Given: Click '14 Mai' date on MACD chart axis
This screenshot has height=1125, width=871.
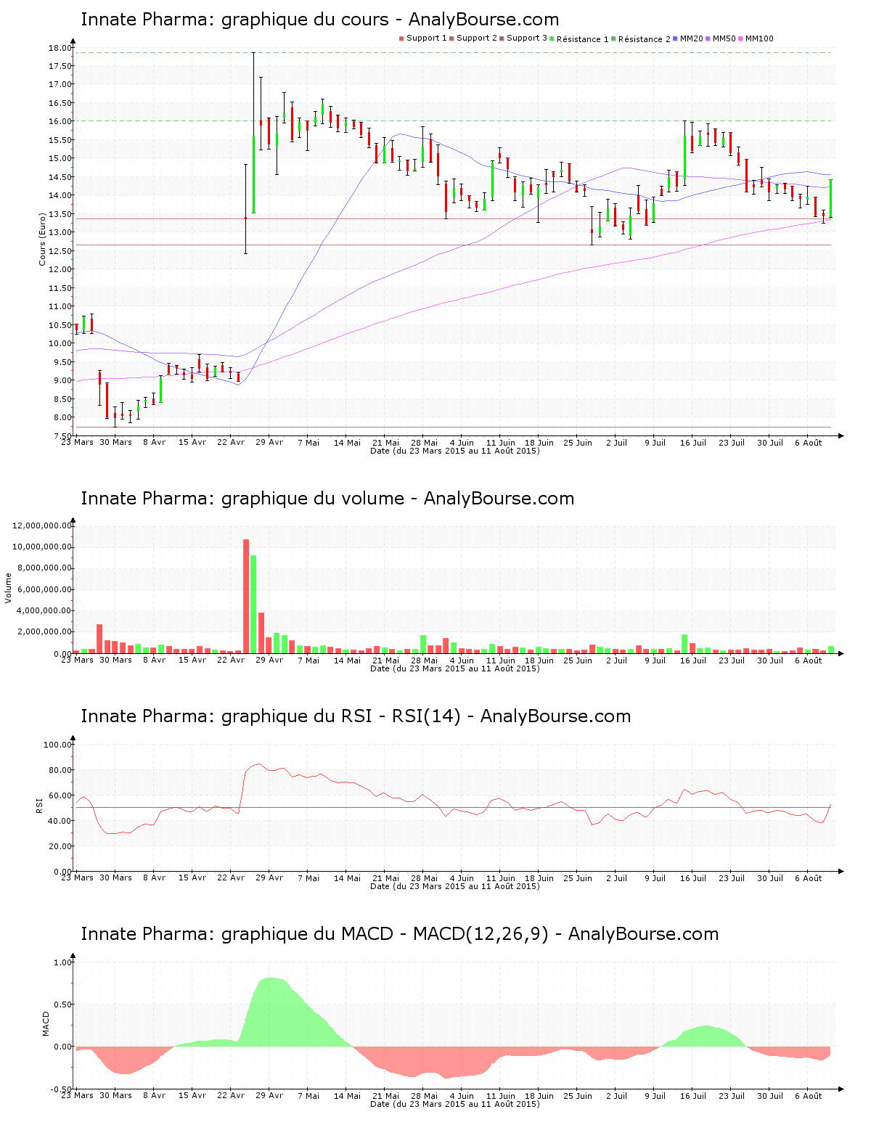Looking at the screenshot, I should (348, 1095).
